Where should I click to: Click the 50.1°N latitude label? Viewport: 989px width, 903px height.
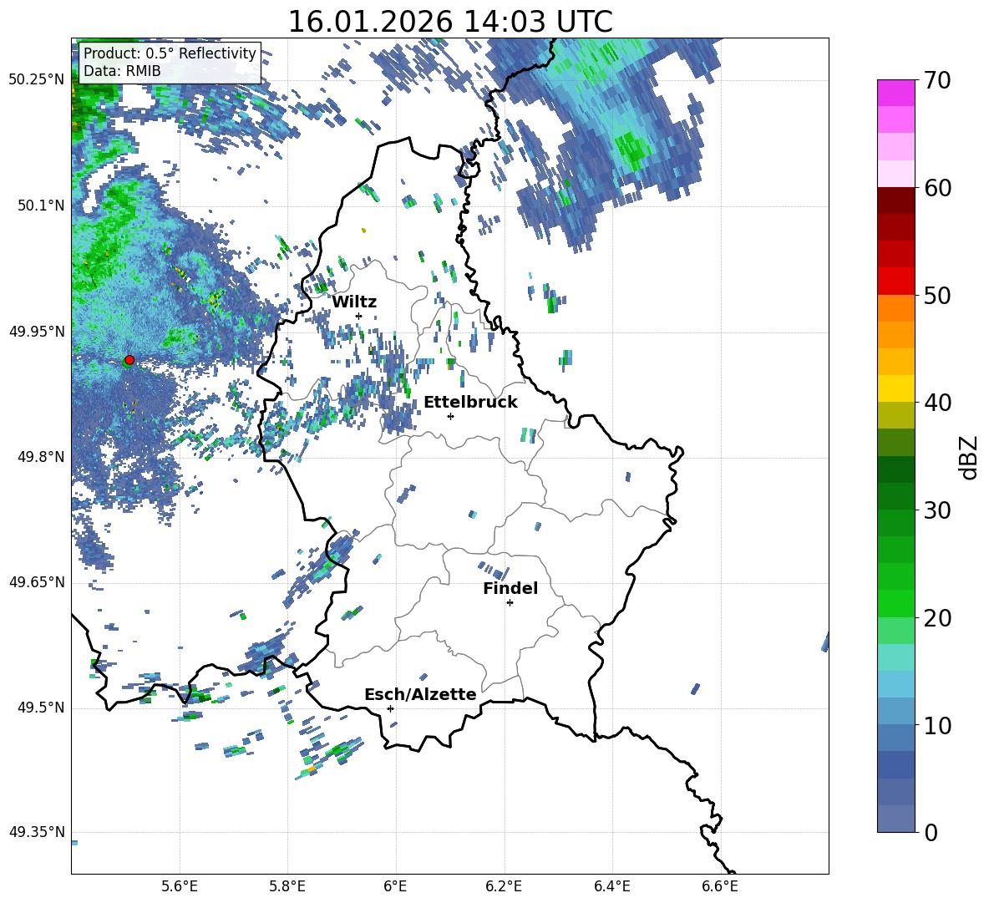click(x=42, y=205)
